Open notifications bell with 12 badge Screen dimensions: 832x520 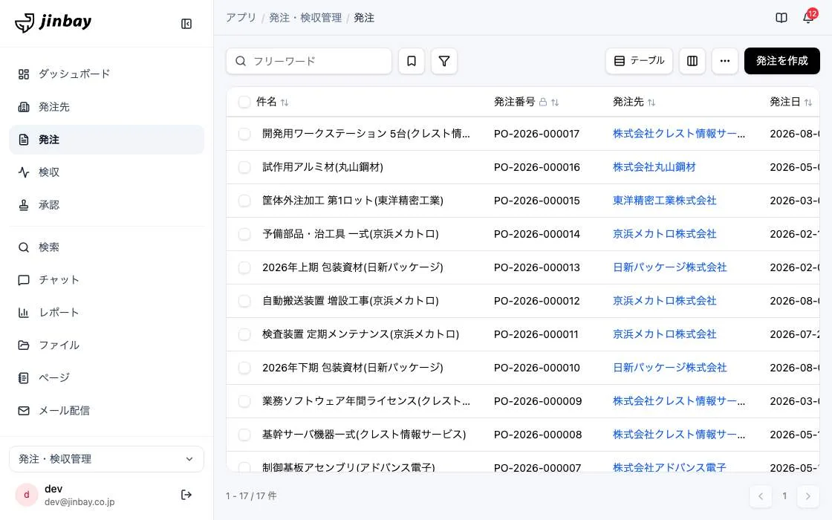(x=809, y=18)
